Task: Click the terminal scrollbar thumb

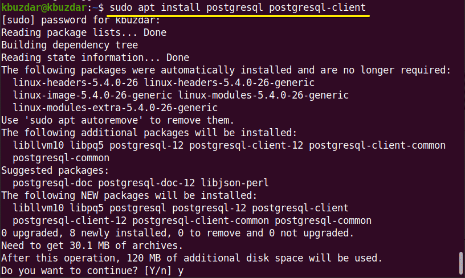Action: 461,263
